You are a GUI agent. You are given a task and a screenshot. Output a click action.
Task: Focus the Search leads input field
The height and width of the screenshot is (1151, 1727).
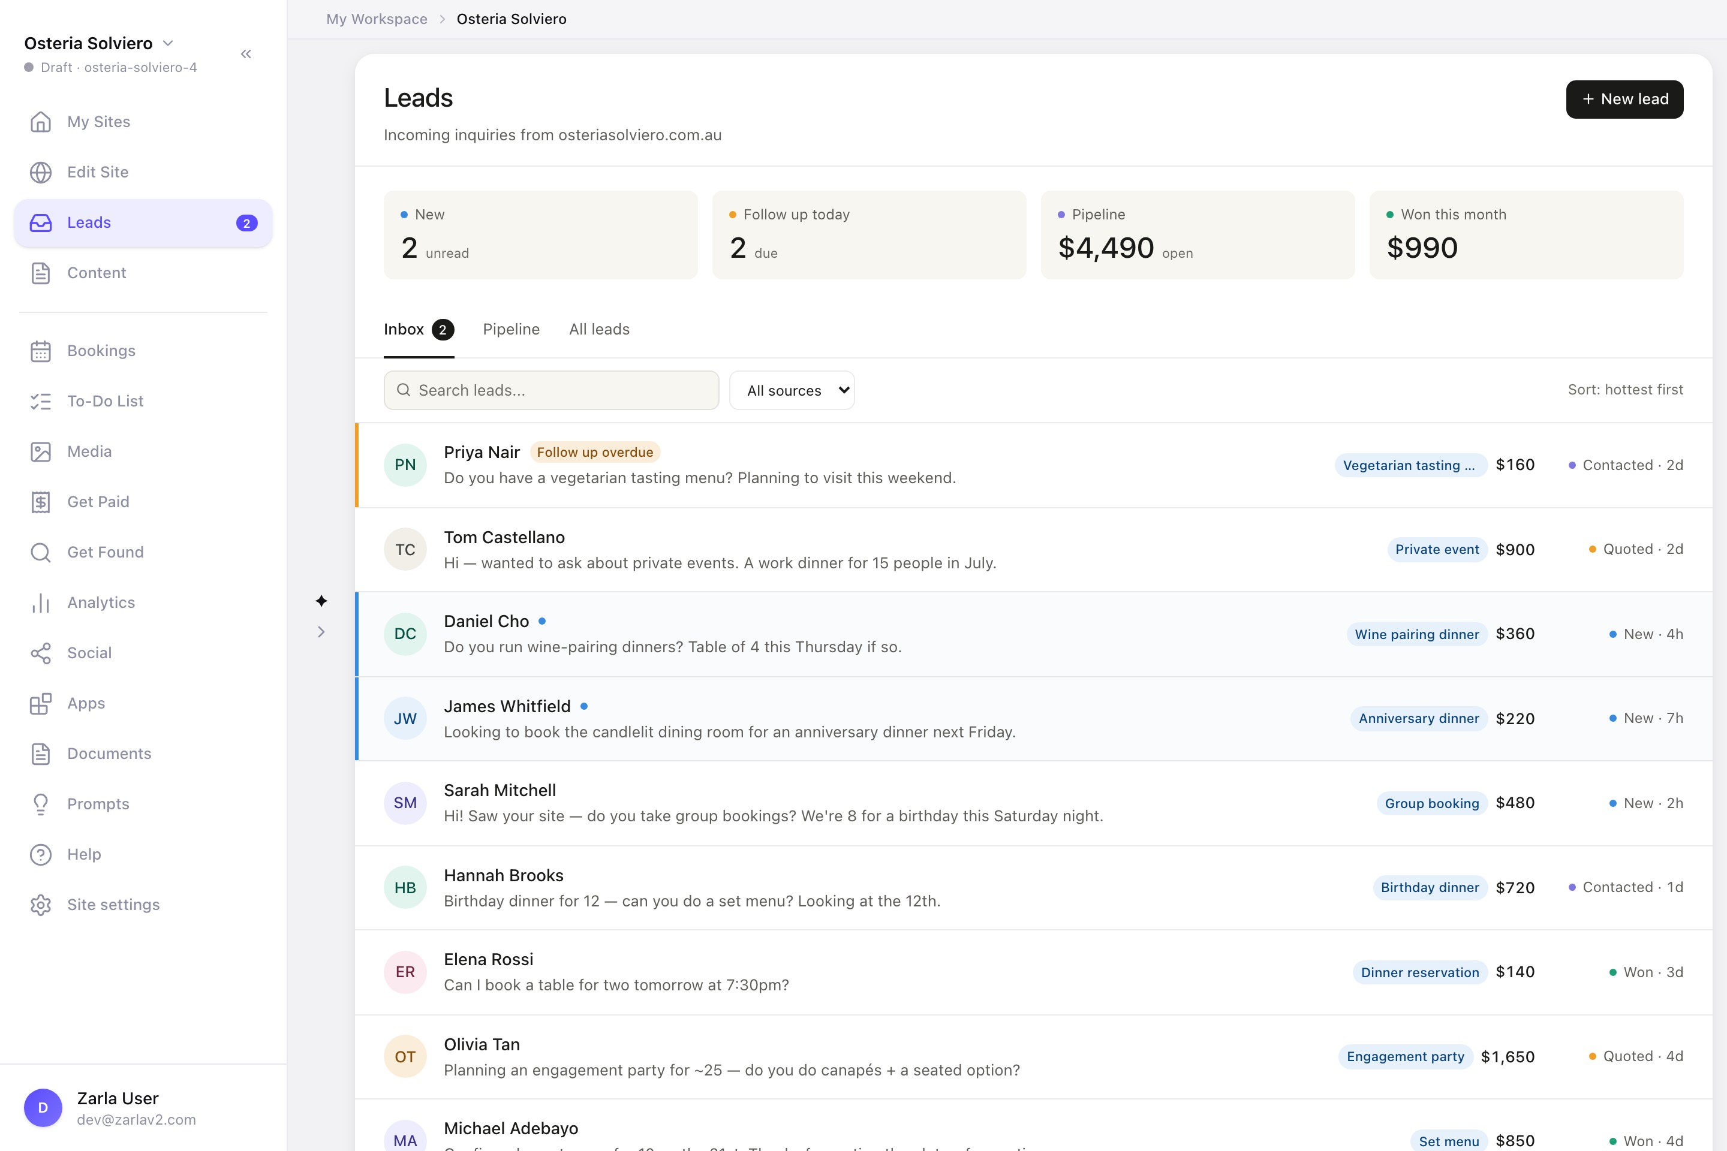click(552, 390)
